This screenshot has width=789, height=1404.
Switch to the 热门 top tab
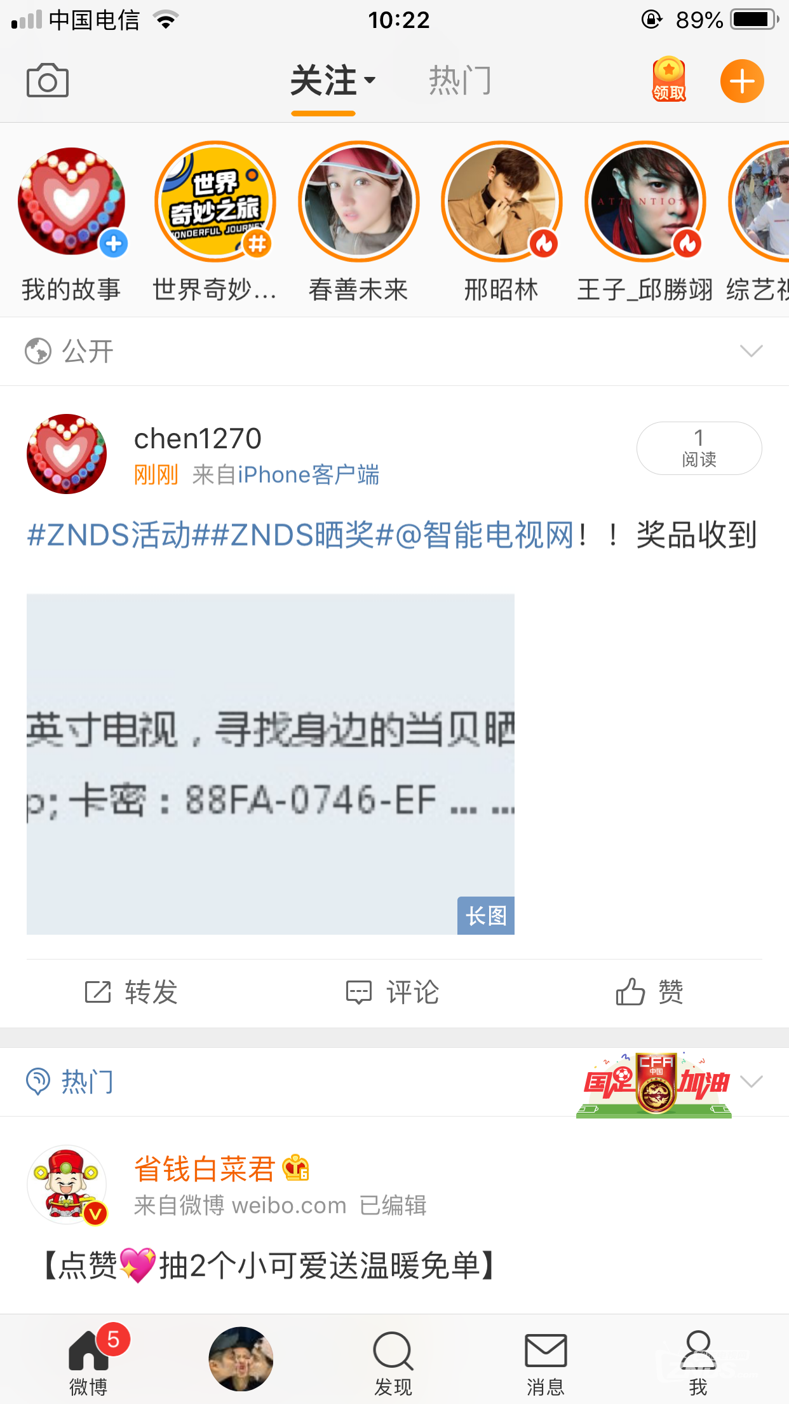460,81
